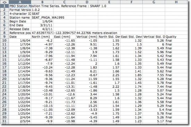Select column F header
191x127 pixels.
[132, 2]
